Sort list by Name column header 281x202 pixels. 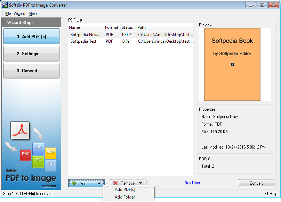pos(86,27)
